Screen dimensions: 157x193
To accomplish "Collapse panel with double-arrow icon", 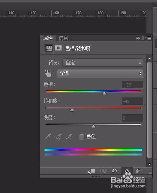I will [138, 38].
